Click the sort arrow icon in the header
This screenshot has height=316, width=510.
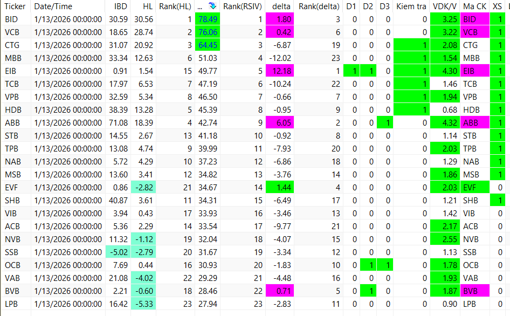tap(212, 6)
